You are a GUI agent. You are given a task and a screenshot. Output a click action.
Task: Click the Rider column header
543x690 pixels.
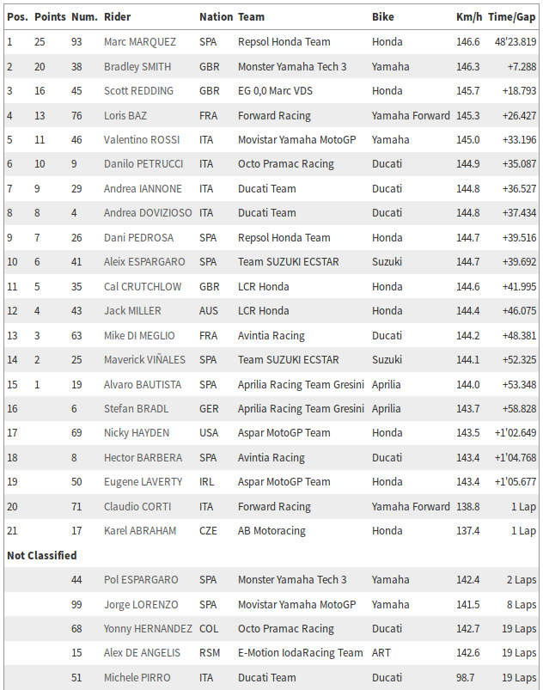(117, 16)
